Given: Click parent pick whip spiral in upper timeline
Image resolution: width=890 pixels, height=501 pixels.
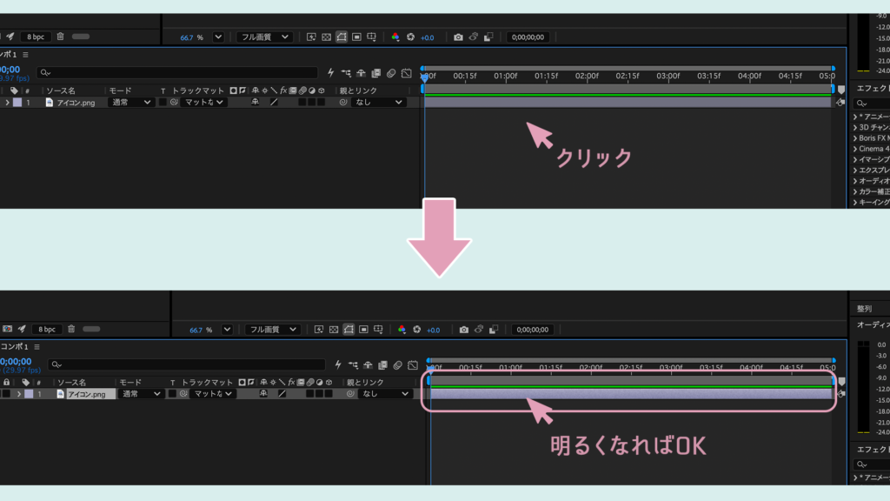Looking at the screenshot, I should tap(342, 103).
